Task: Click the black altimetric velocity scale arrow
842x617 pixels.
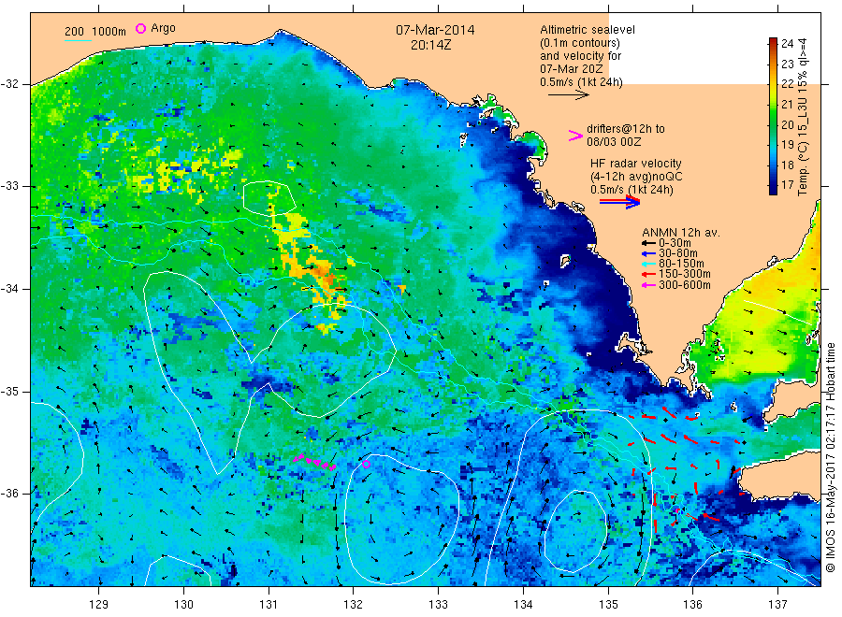Action: tap(569, 95)
